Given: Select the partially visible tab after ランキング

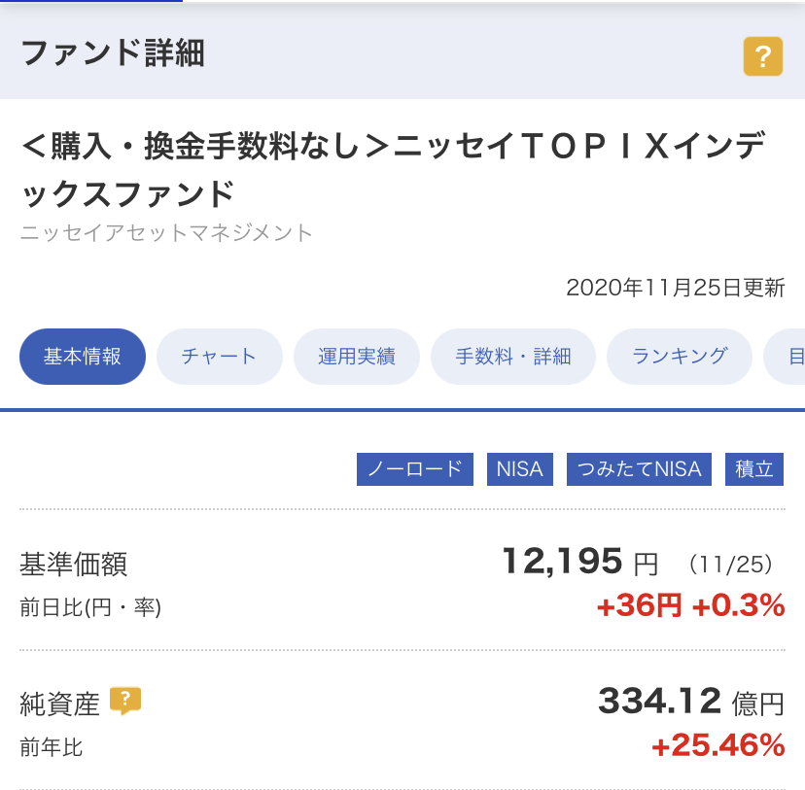Looking at the screenshot, I should (786, 357).
